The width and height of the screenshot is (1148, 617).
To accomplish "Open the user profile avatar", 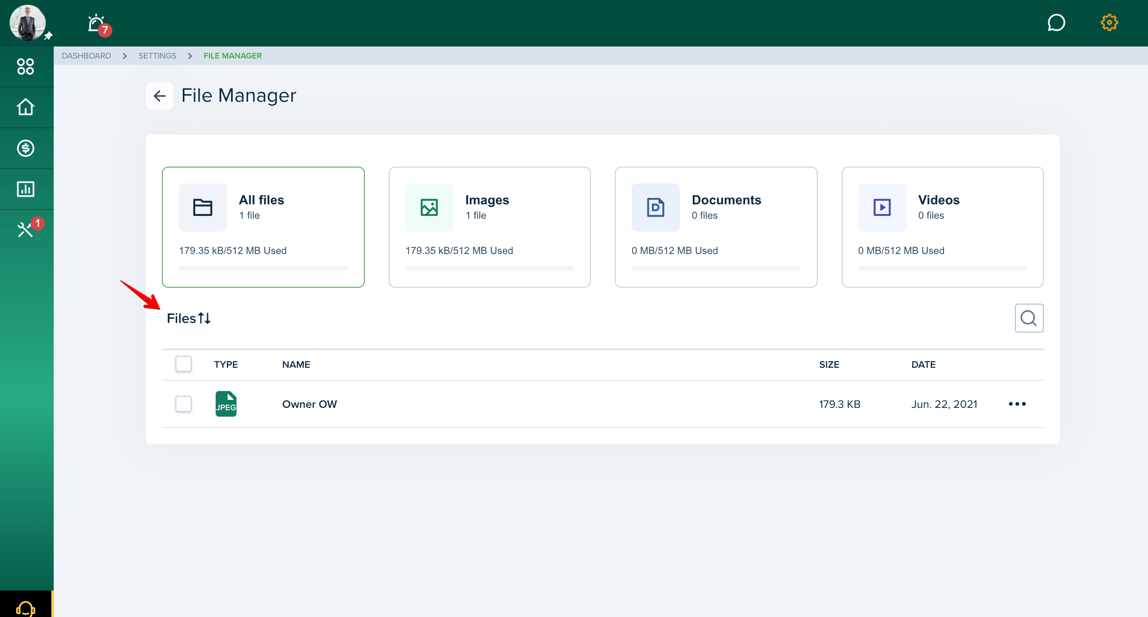I will click(28, 23).
